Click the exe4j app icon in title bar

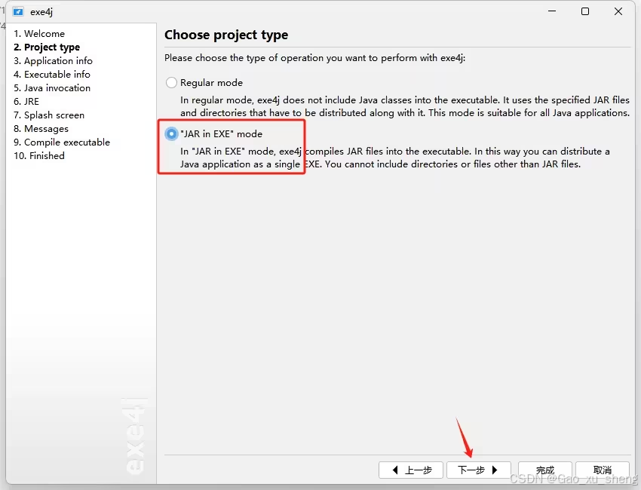click(18, 11)
